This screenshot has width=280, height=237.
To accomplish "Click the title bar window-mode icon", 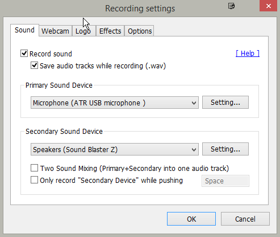I will pyautogui.click(x=231, y=6).
